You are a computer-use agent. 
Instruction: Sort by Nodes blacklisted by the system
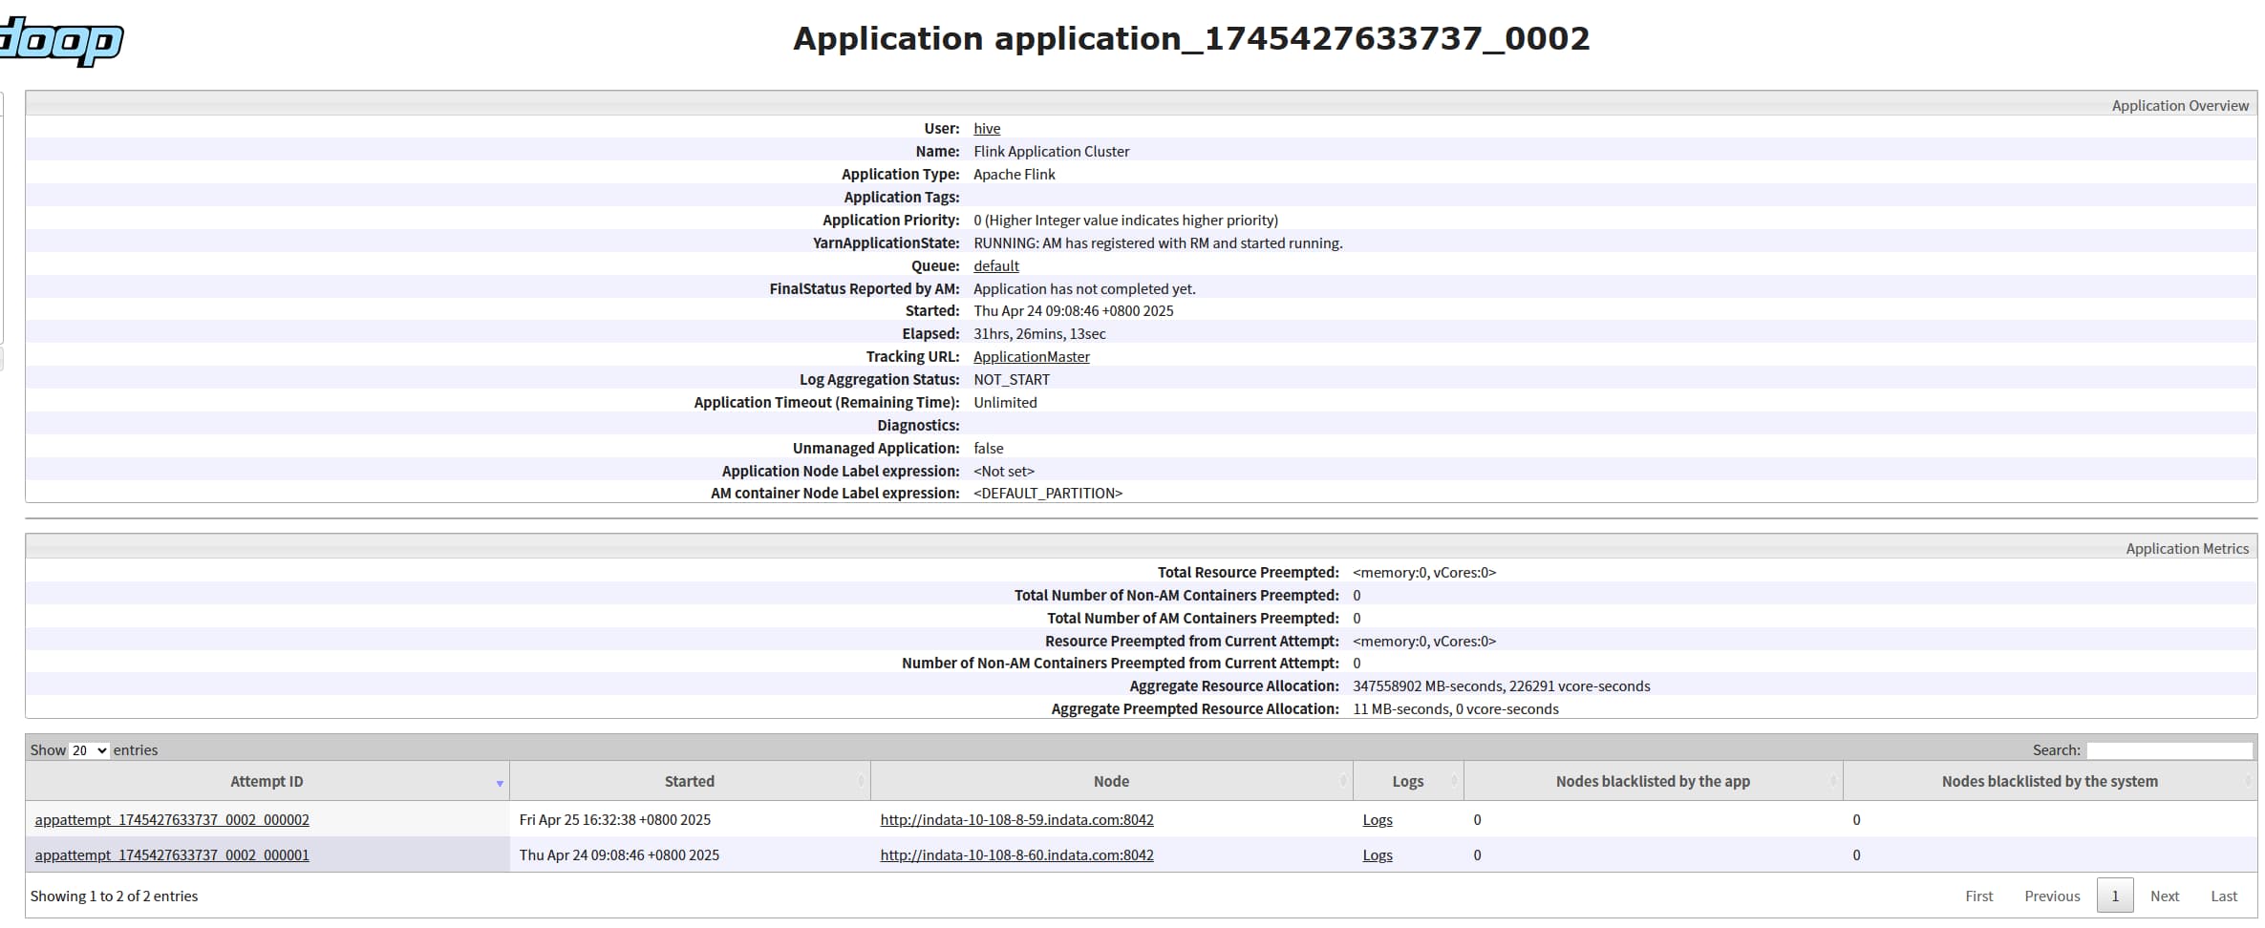(x=2049, y=781)
